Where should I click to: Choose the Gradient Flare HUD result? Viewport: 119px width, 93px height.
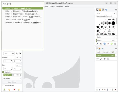[23, 17]
